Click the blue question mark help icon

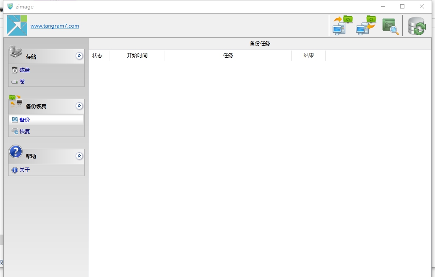click(15, 151)
